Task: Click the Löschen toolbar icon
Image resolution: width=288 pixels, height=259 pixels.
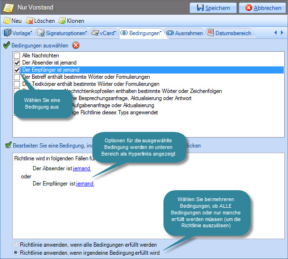Action: [29, 21]
